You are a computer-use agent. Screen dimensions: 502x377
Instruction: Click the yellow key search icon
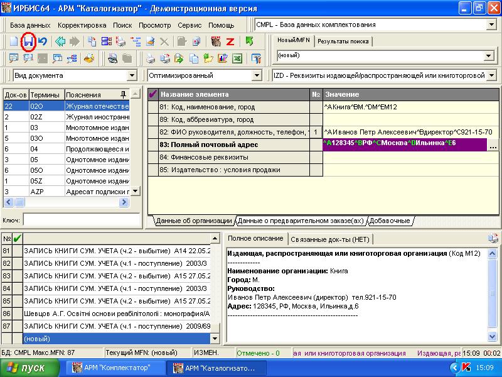89,58
